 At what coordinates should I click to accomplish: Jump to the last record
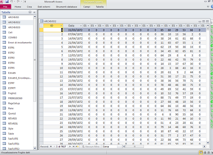73,147
